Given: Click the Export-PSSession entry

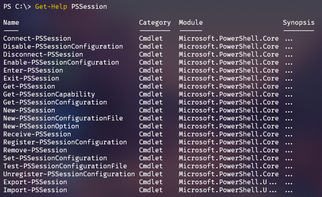Looking at the screenshot, I should (x=35, y=182).
